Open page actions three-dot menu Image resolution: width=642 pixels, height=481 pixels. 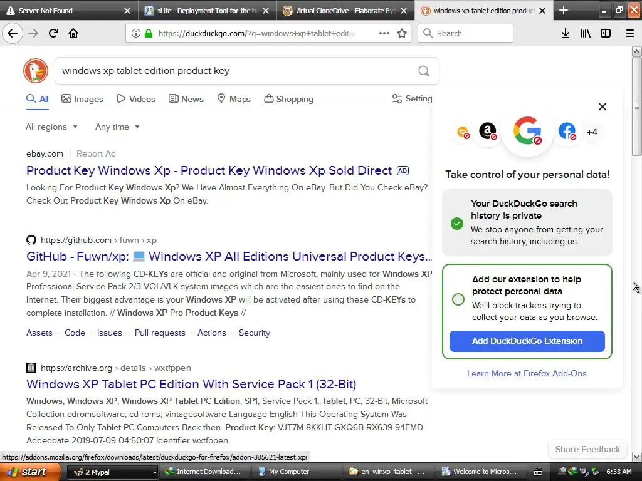pyautogui.click(x=384, y=33)
